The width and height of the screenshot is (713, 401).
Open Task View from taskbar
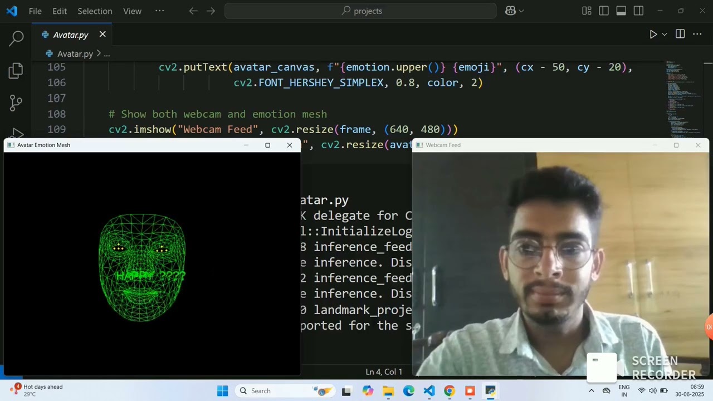[x=346, y=391]
